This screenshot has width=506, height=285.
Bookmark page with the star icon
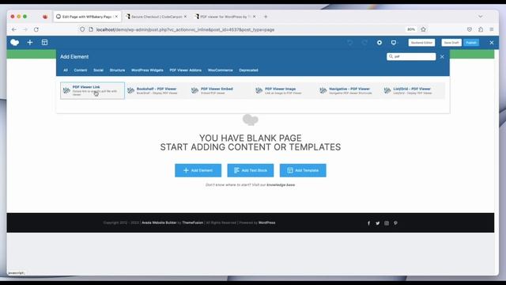(x=424, y=29)
